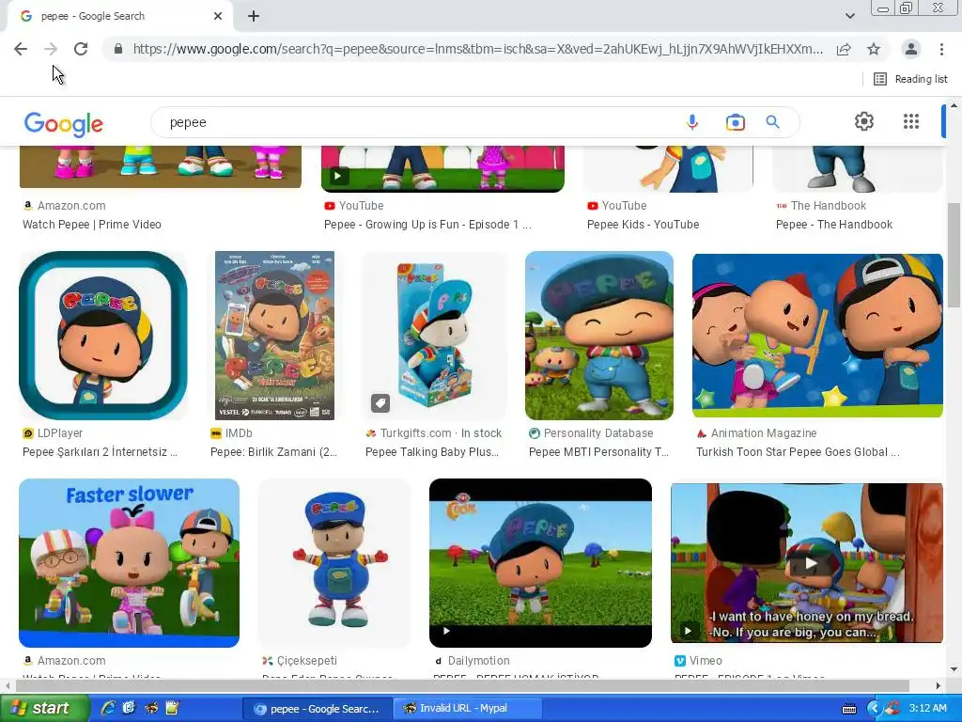
Task: Open Pepee - The Handbook result
Action: pos(834,225)
